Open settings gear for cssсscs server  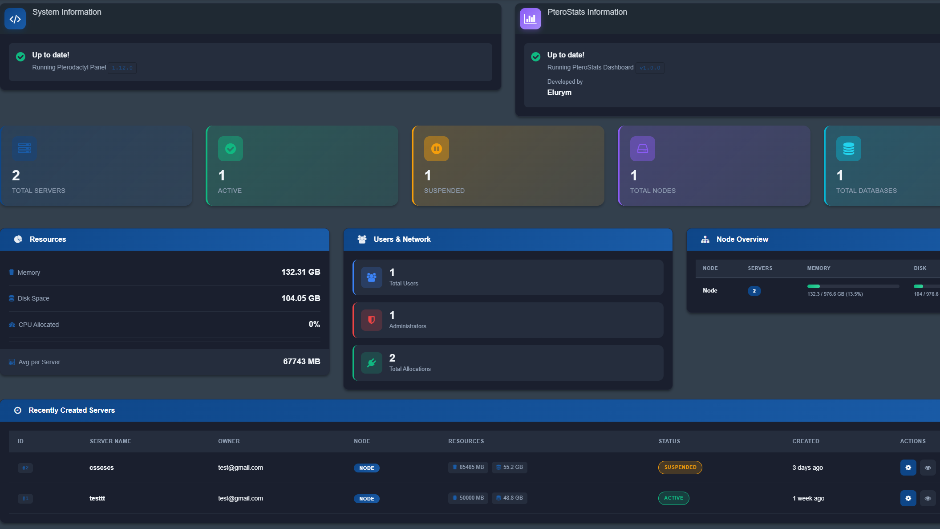click(908, 468)
